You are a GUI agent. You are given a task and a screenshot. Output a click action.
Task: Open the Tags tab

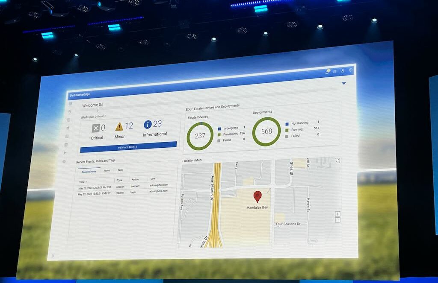120,170
